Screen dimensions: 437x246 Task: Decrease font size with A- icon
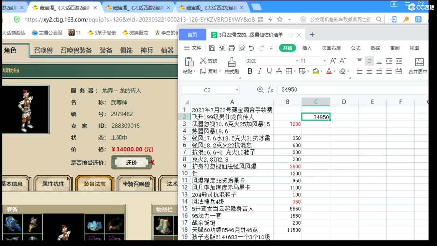tap(343, 61)
